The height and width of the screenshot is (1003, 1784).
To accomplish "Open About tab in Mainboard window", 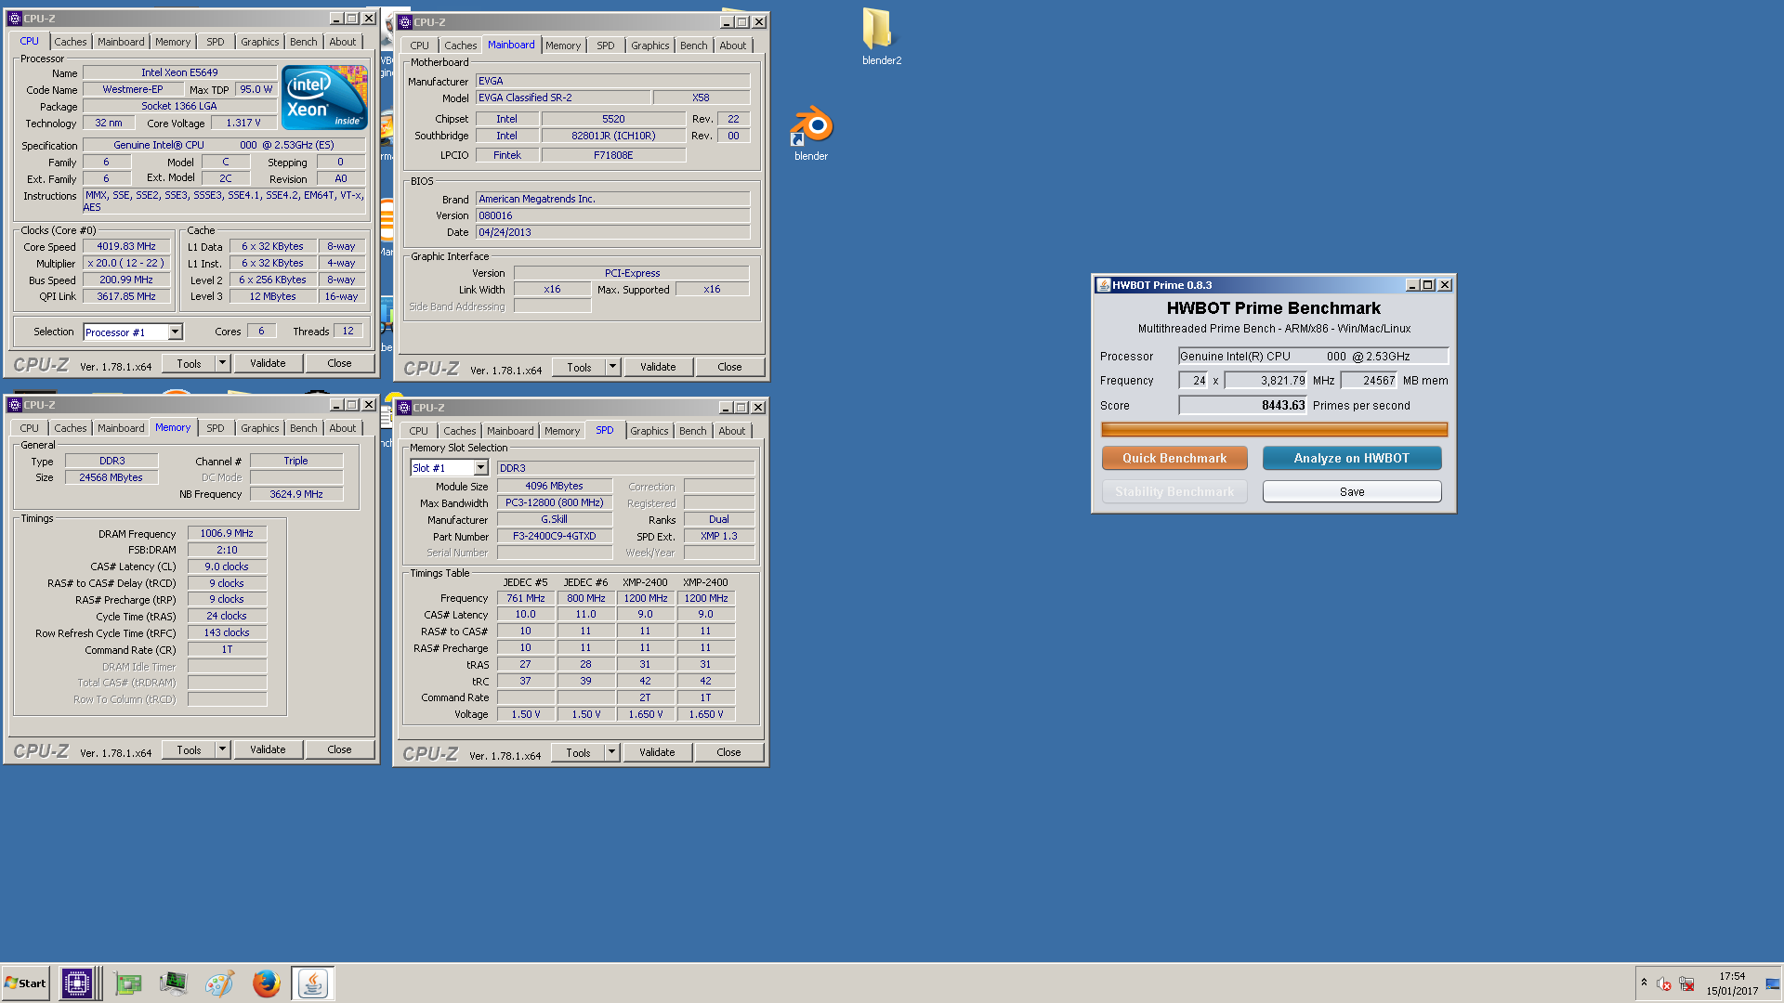I will (x=732, y=46).
